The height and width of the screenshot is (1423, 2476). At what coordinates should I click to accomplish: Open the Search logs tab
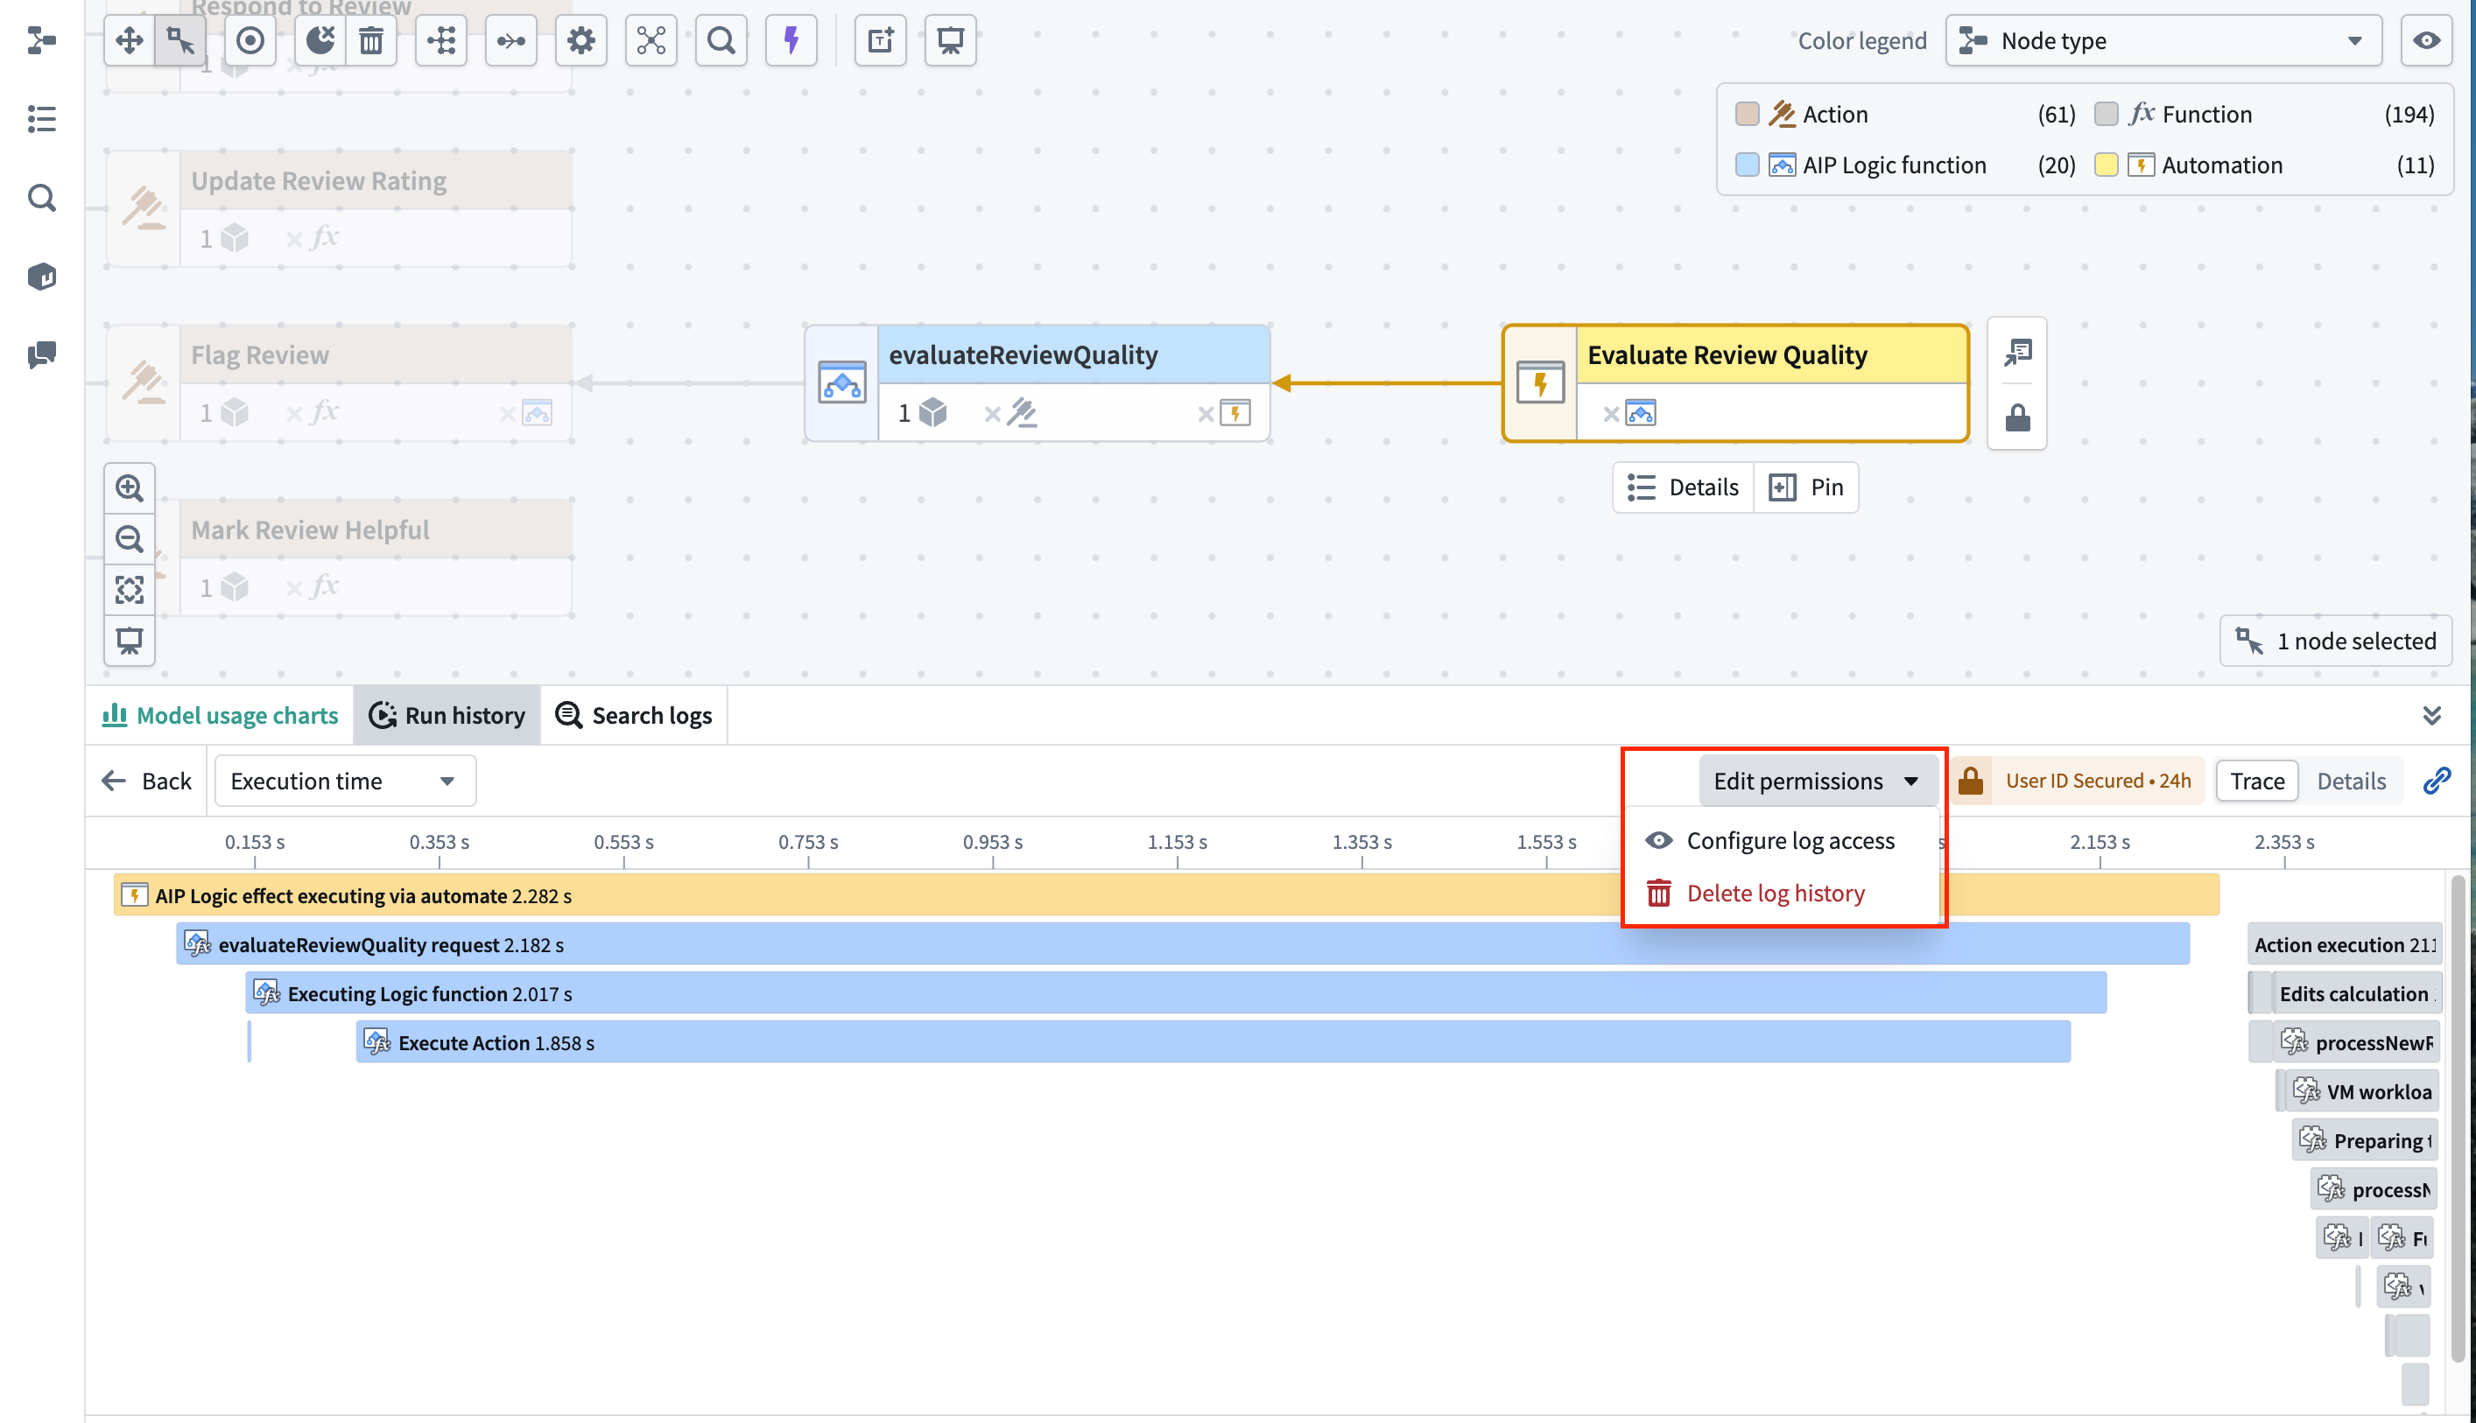click(x=633, y=715)
